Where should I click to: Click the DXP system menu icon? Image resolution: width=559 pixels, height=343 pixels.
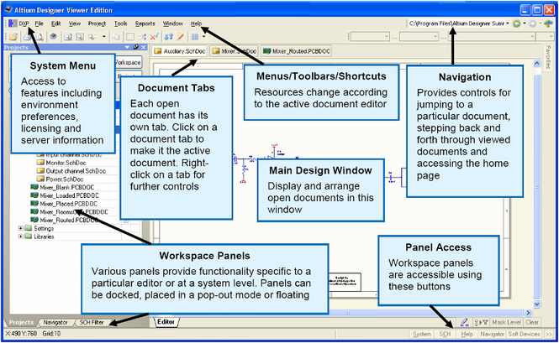(x=13, y=23)
